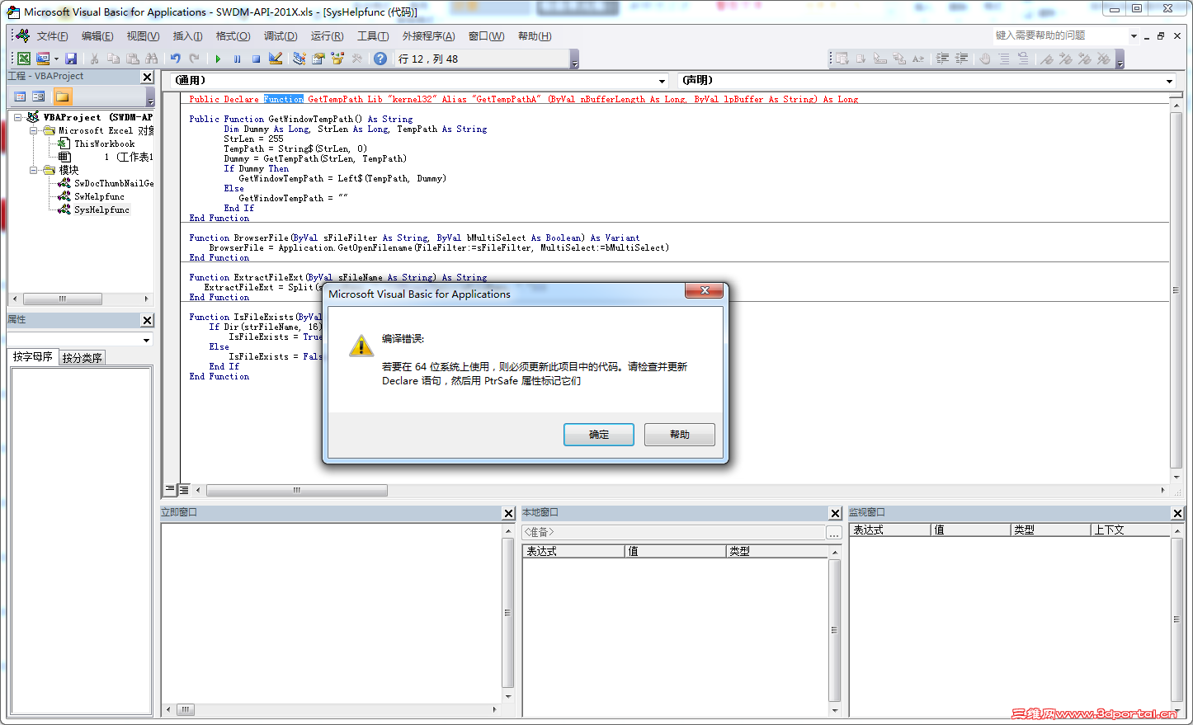Screen dimensions: 1193x725
Task: Close the 工程 project panel
Action: (147, 77)
